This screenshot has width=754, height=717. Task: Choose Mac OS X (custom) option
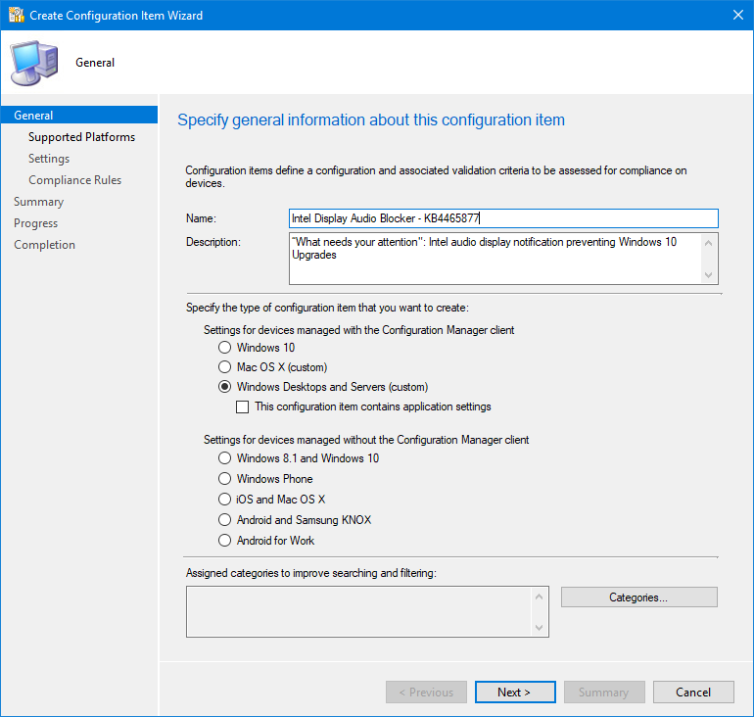click(225, 367)
